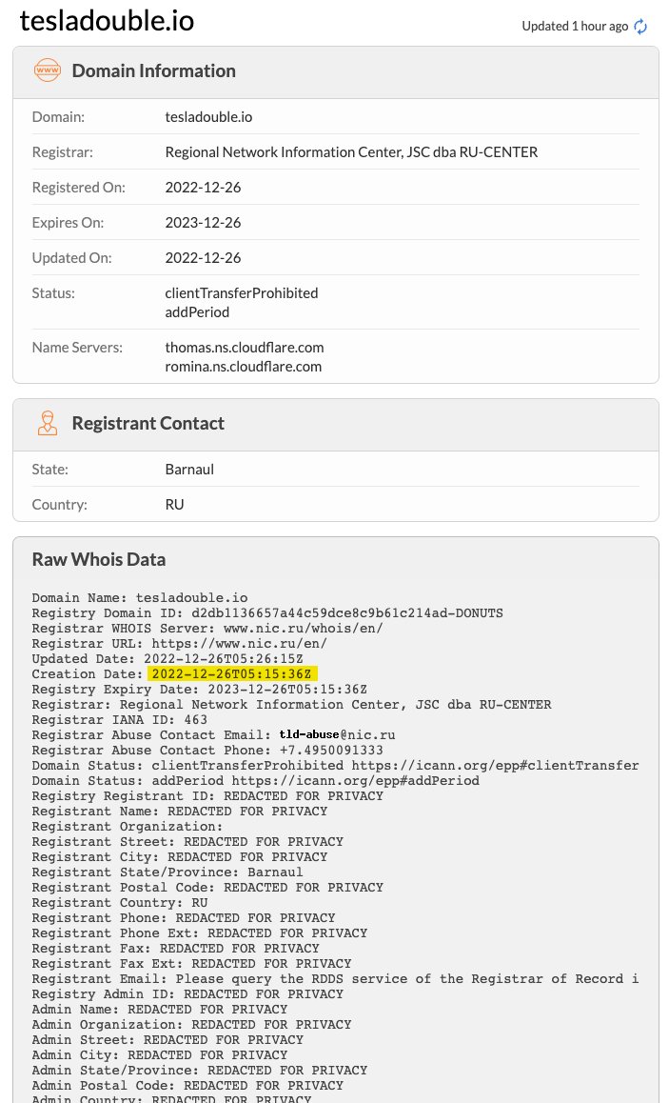Click the Expires On date 2023-12-26
The width and height of the screenshot is (669, 1103).
[203, 222]
